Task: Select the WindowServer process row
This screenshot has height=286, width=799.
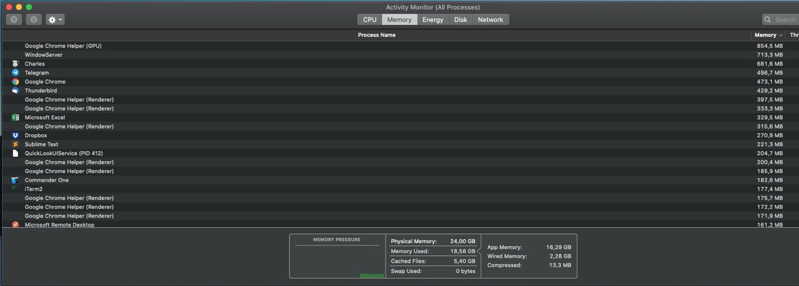Action: tap(399, 55)
